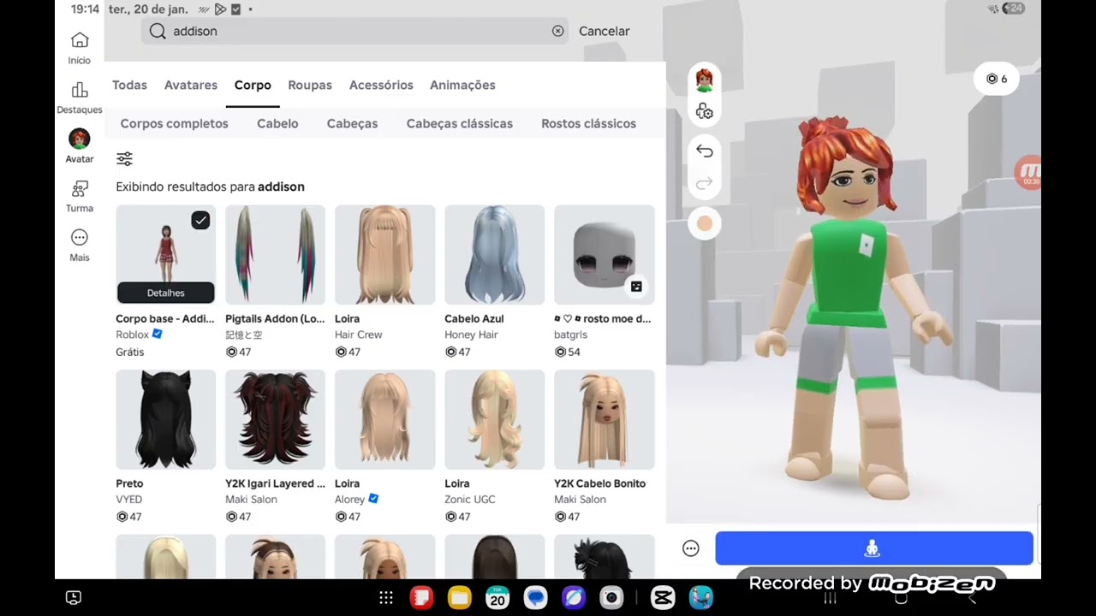Open the batgrls creator link
This screenshot has height=616, width=1096.
(570, 335)
